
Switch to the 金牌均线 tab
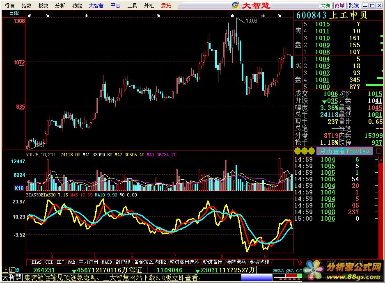(x=259, y=262)
